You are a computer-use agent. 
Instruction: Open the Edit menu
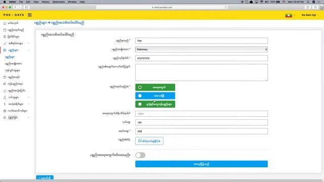click(28, 2)
